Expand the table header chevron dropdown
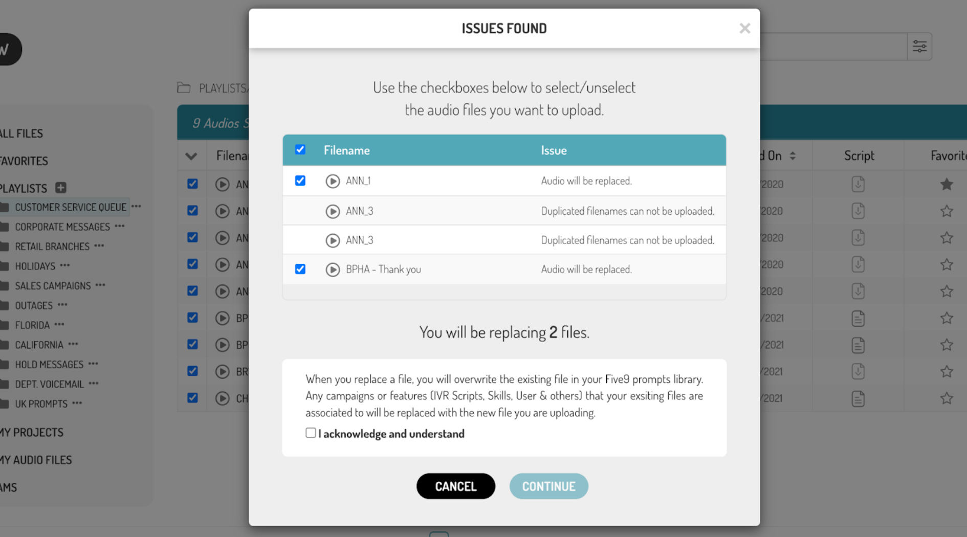Image resolution: width=967 pixels, height=537 pixels. [x=191, y=156]
